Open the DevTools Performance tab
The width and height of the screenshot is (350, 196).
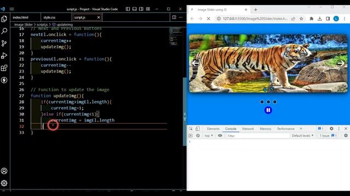coord(285,129)
